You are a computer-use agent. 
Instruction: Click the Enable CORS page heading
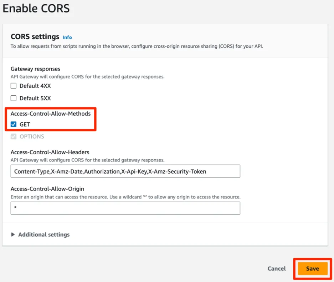[36, 8]
